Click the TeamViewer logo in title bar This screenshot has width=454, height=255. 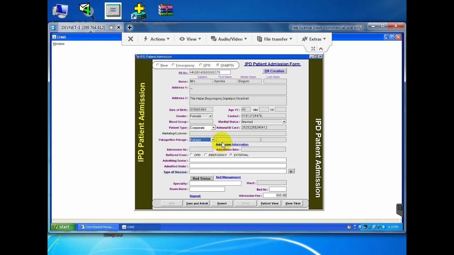(53, 28)
